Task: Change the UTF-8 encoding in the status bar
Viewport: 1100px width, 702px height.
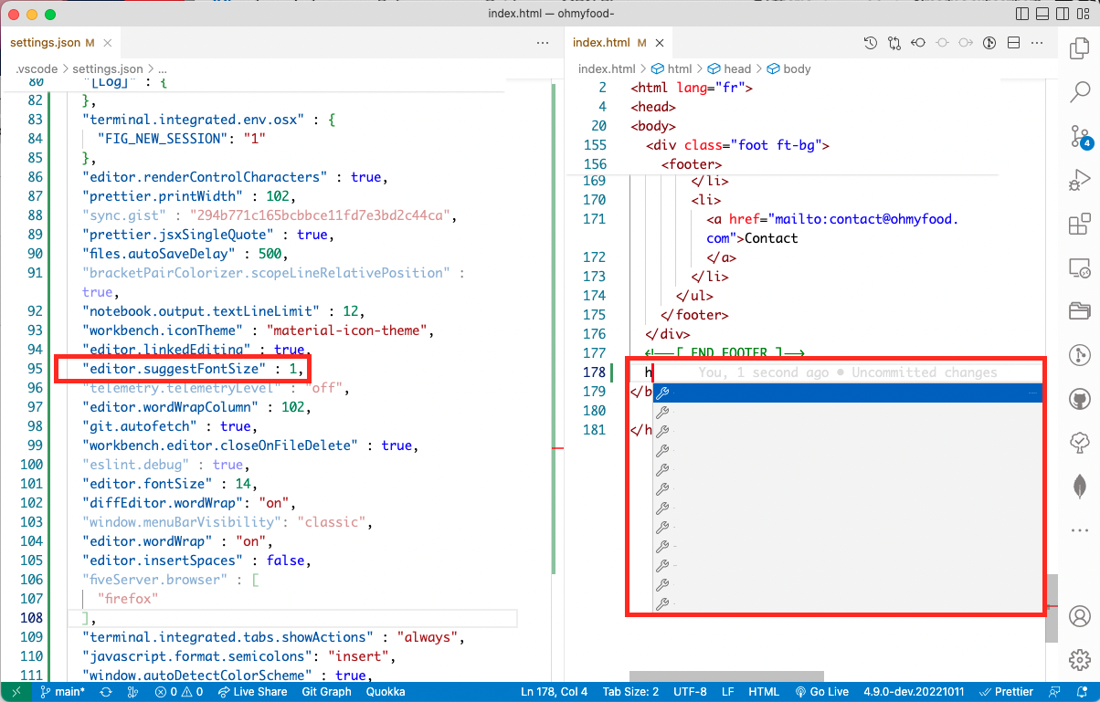Action: 690,691
